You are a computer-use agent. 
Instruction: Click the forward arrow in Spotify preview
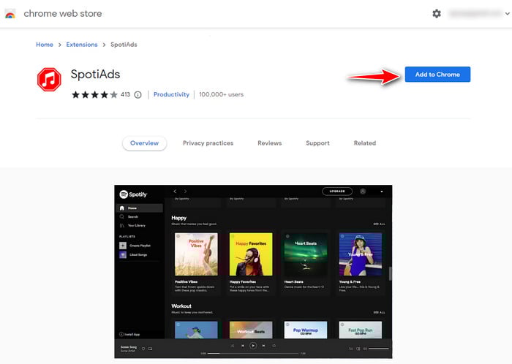(185, 191)
